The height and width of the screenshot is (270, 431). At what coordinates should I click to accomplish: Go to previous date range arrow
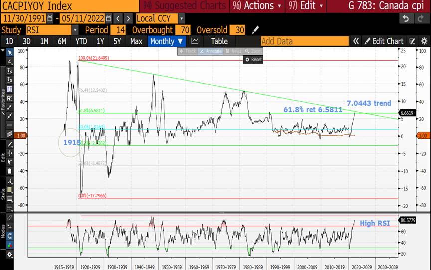click(118, 18)
